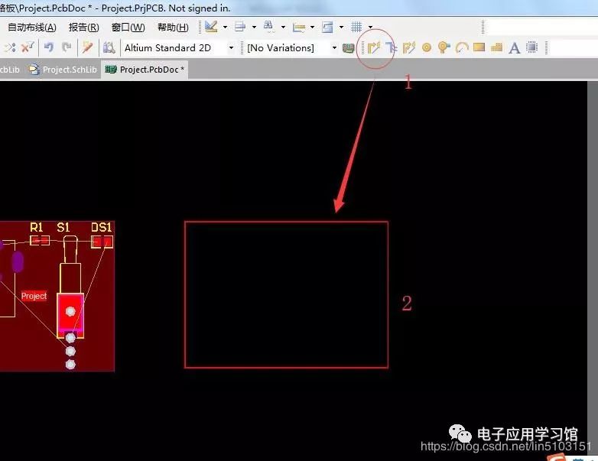Open the Grids icon
Viewport: 598px width, 461px height.
[x=356, y=27]
